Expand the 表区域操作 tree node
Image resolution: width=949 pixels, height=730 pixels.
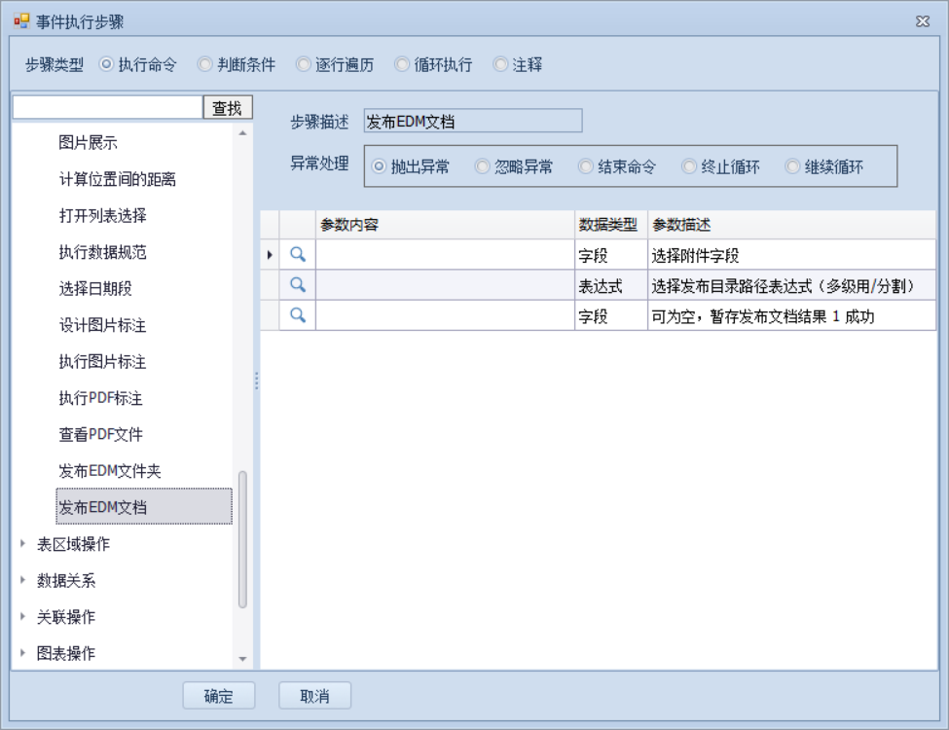pyautogui.click(x=23, y=544)
